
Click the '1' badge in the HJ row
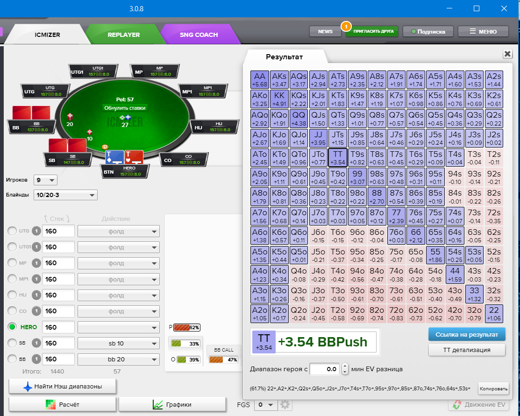36,295
